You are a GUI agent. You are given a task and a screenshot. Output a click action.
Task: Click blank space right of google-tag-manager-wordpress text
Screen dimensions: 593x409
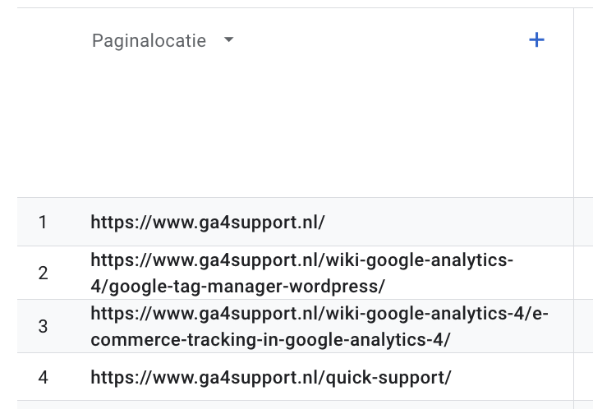pyautogui.click(x=478, y=287)
